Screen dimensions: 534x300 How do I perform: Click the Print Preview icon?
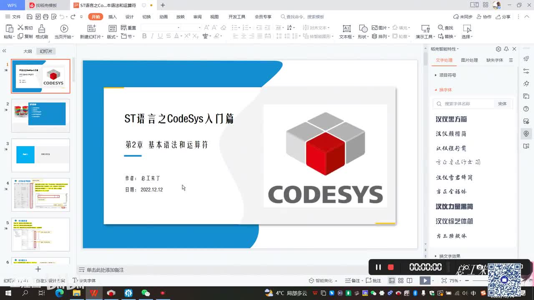53,17
